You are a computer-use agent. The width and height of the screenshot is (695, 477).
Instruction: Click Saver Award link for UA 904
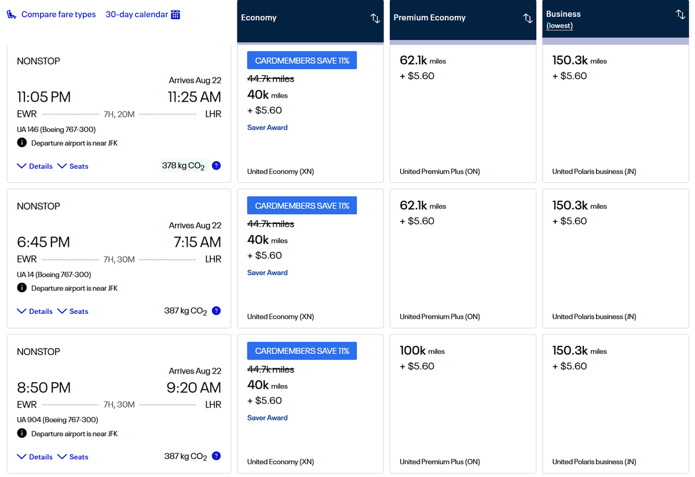(267, 417)
